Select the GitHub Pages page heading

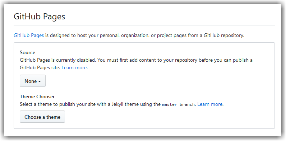point(40,17)
